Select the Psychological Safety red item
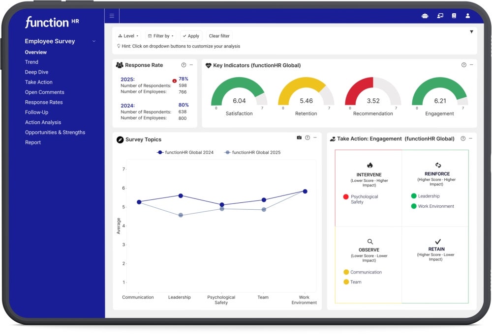492x335 pixels. (361, 199)
